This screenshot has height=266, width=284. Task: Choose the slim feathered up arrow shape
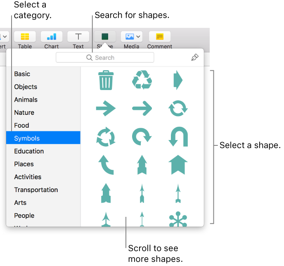click(x=142, y=193)
